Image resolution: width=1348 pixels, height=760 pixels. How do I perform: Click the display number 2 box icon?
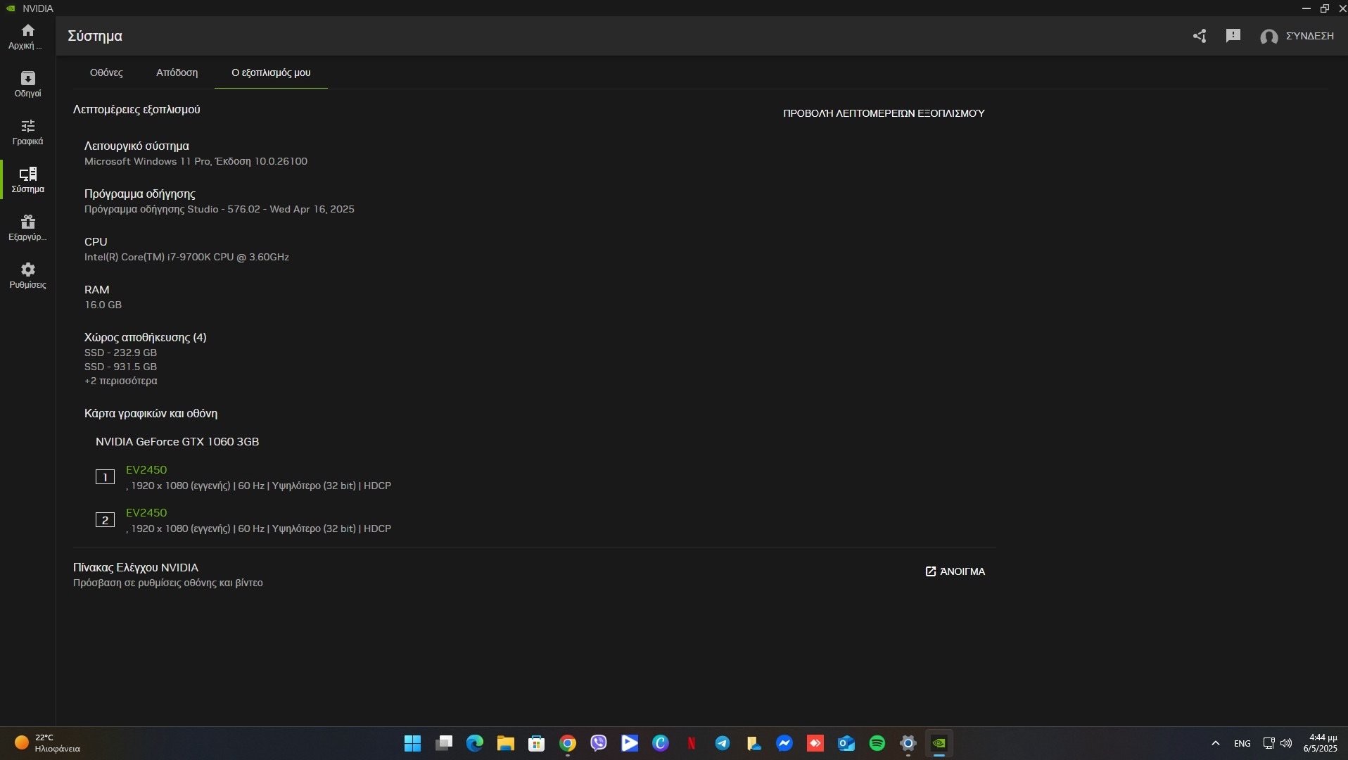point(105,520)
